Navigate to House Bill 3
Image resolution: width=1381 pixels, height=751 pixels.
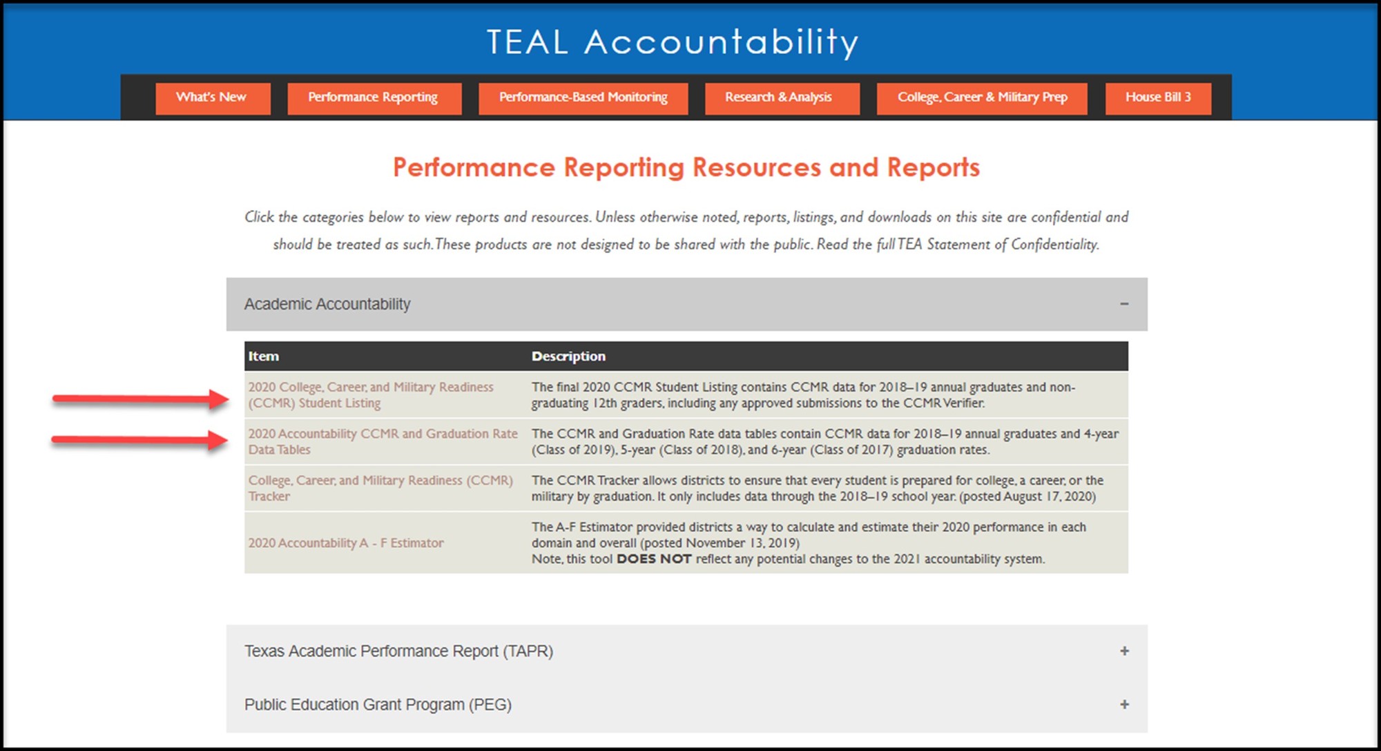[1158, 97]
